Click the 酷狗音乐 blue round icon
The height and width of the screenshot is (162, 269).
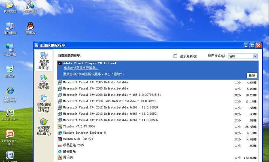coord(60,152)
